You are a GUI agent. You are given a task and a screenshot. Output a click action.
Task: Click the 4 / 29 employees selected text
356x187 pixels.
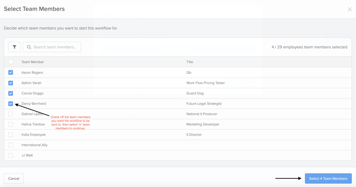[x=309, y=47]
